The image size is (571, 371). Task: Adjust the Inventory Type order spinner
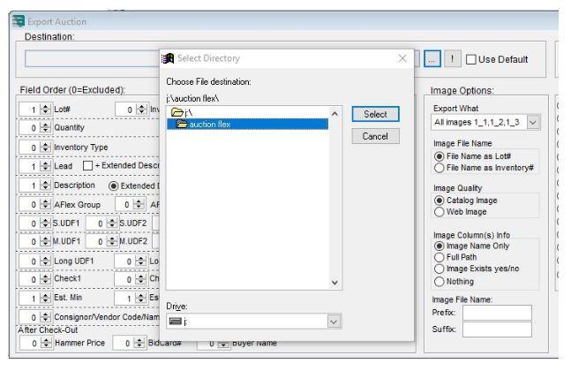45,148
